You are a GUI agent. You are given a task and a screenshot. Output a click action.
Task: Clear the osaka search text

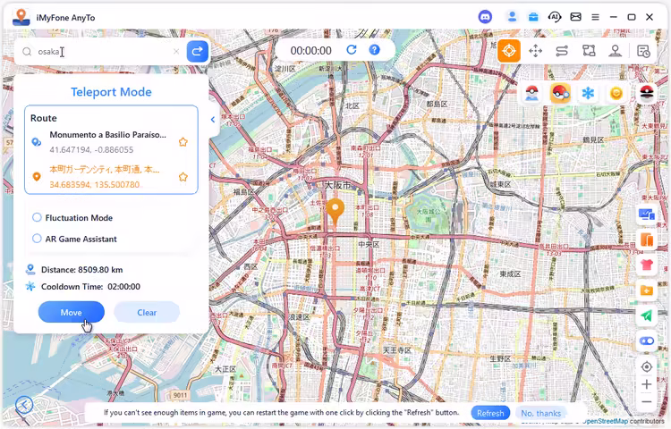(176, 52)
